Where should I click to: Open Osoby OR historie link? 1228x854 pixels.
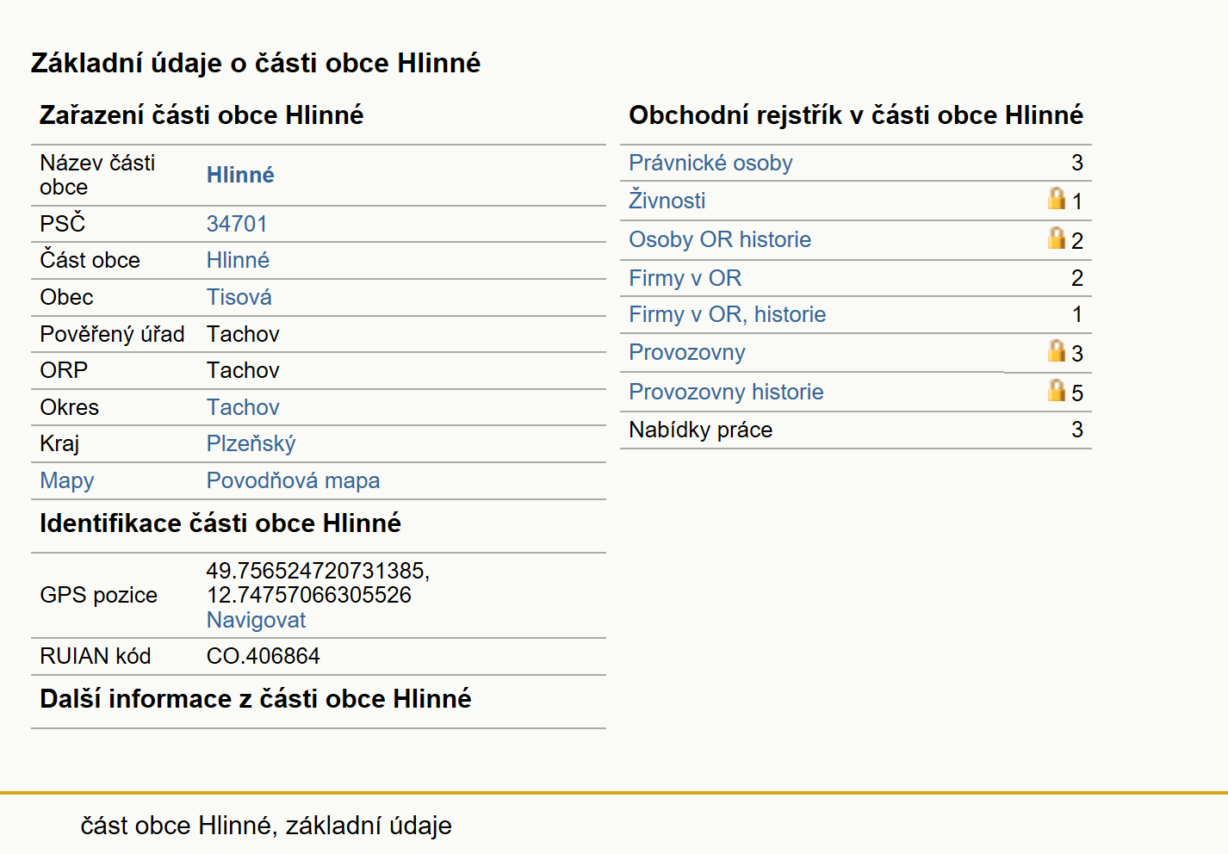[720, 239]
